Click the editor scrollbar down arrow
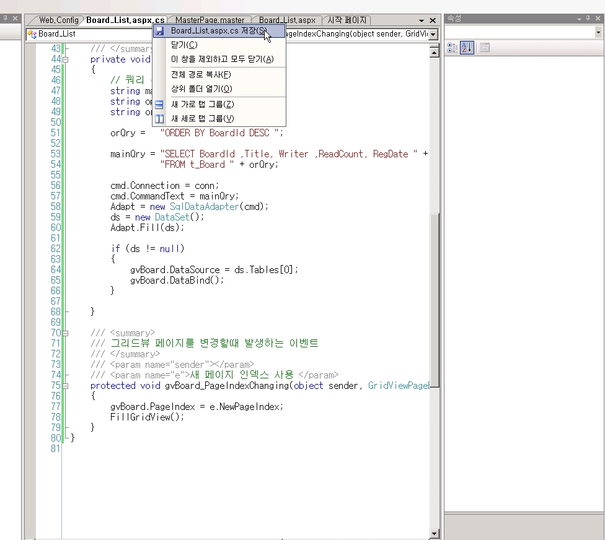Viewport: 605px width, 540px height. point(434,533)
